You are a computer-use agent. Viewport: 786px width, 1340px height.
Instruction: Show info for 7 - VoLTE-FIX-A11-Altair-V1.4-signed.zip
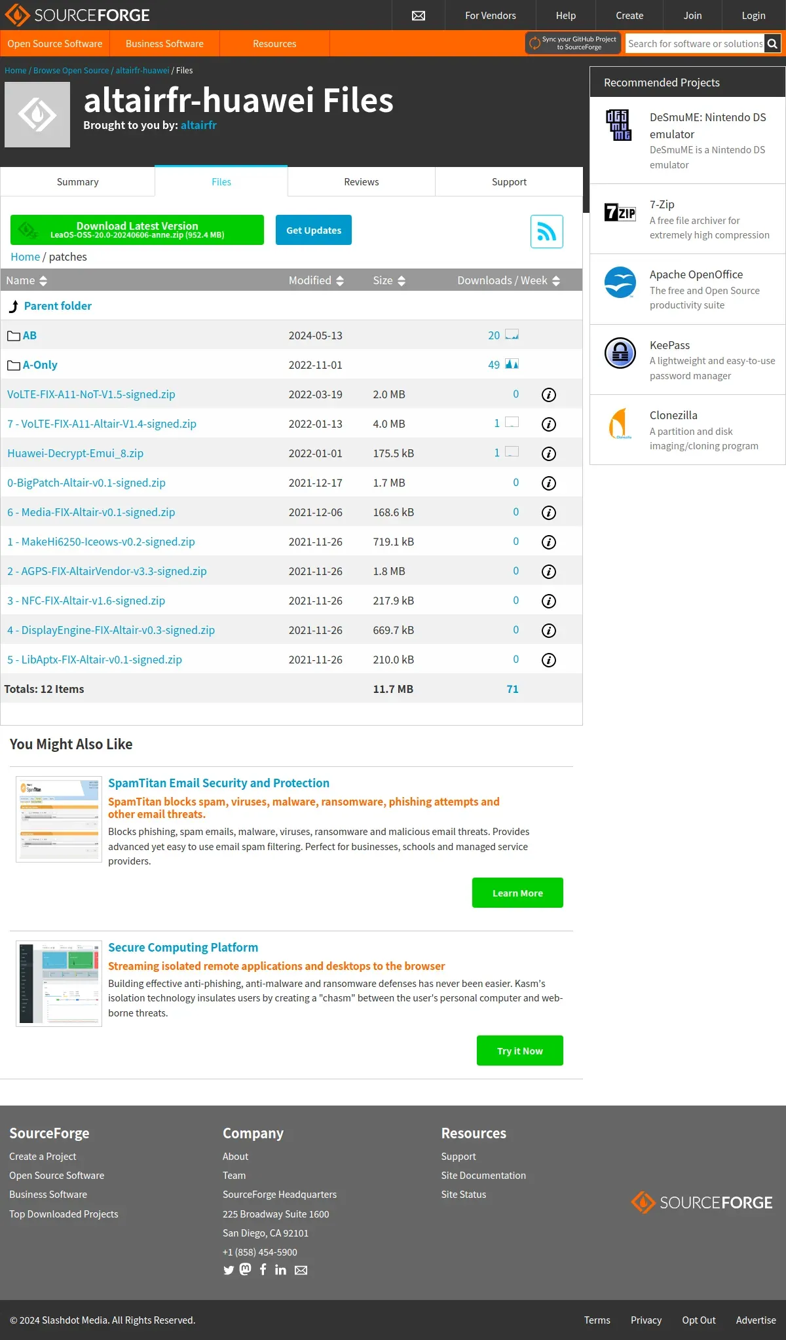click(549, 424)
